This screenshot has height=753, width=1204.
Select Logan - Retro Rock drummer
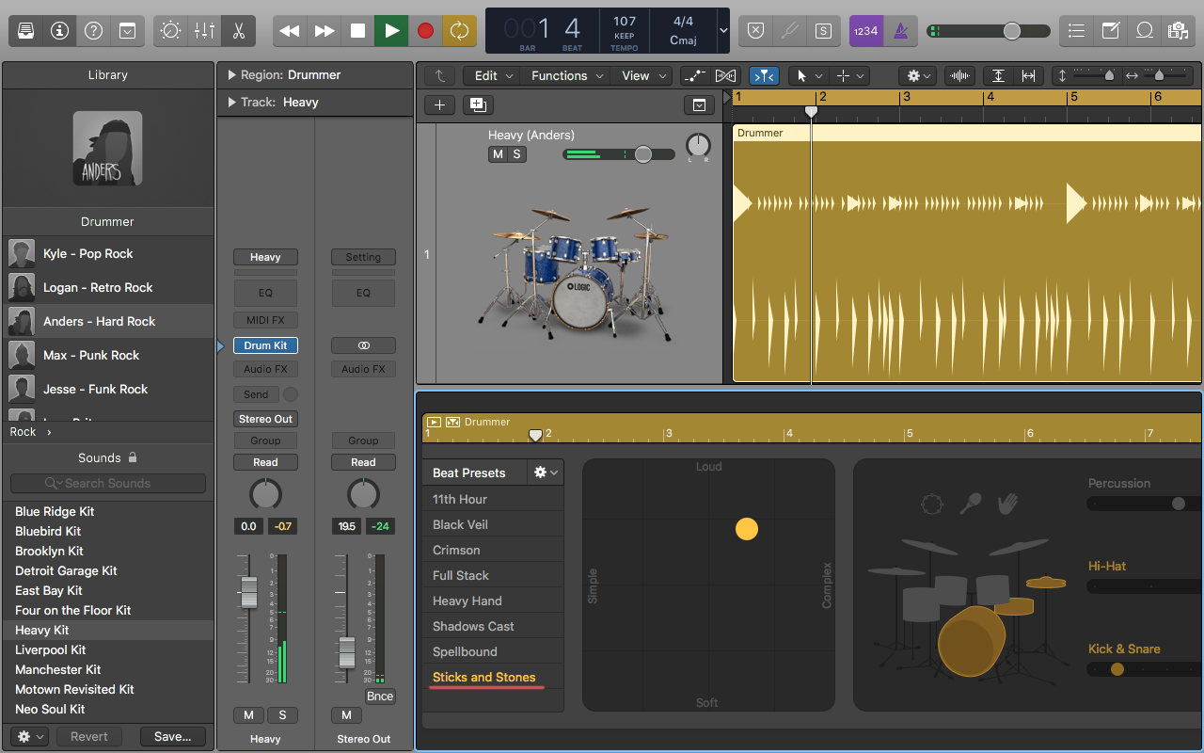point(108,287)
